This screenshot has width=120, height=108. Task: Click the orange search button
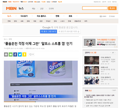click(x=112, y=8)
